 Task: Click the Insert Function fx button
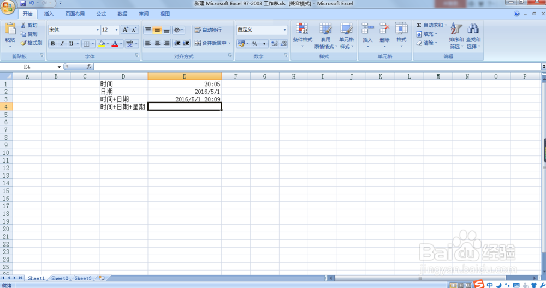[89, 67]
